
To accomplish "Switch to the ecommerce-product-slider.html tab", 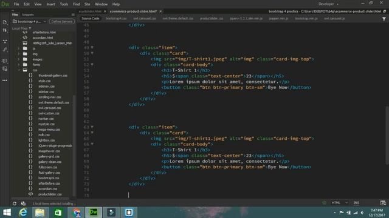I will click(x=133, y=12).
